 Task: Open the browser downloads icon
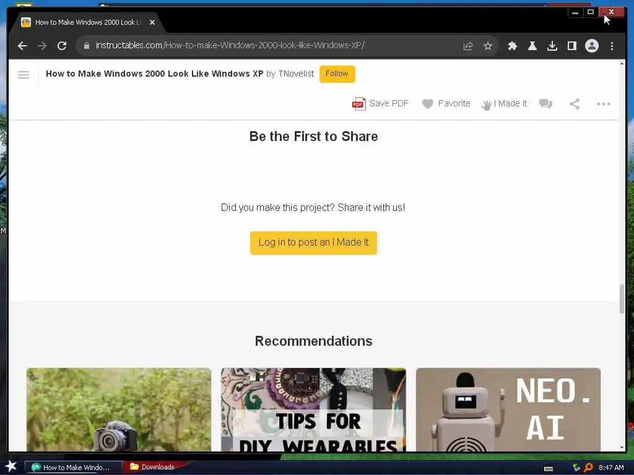(552, 46)
